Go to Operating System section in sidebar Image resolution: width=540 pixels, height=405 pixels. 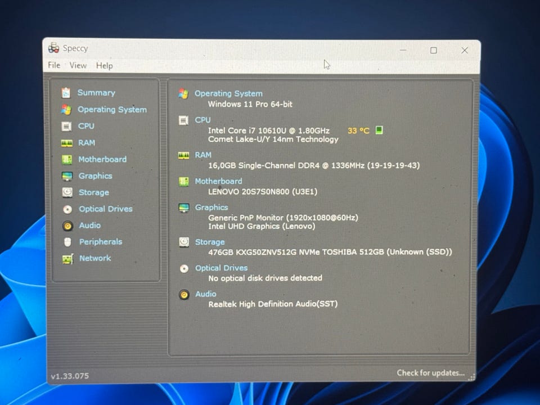[112, 110]
